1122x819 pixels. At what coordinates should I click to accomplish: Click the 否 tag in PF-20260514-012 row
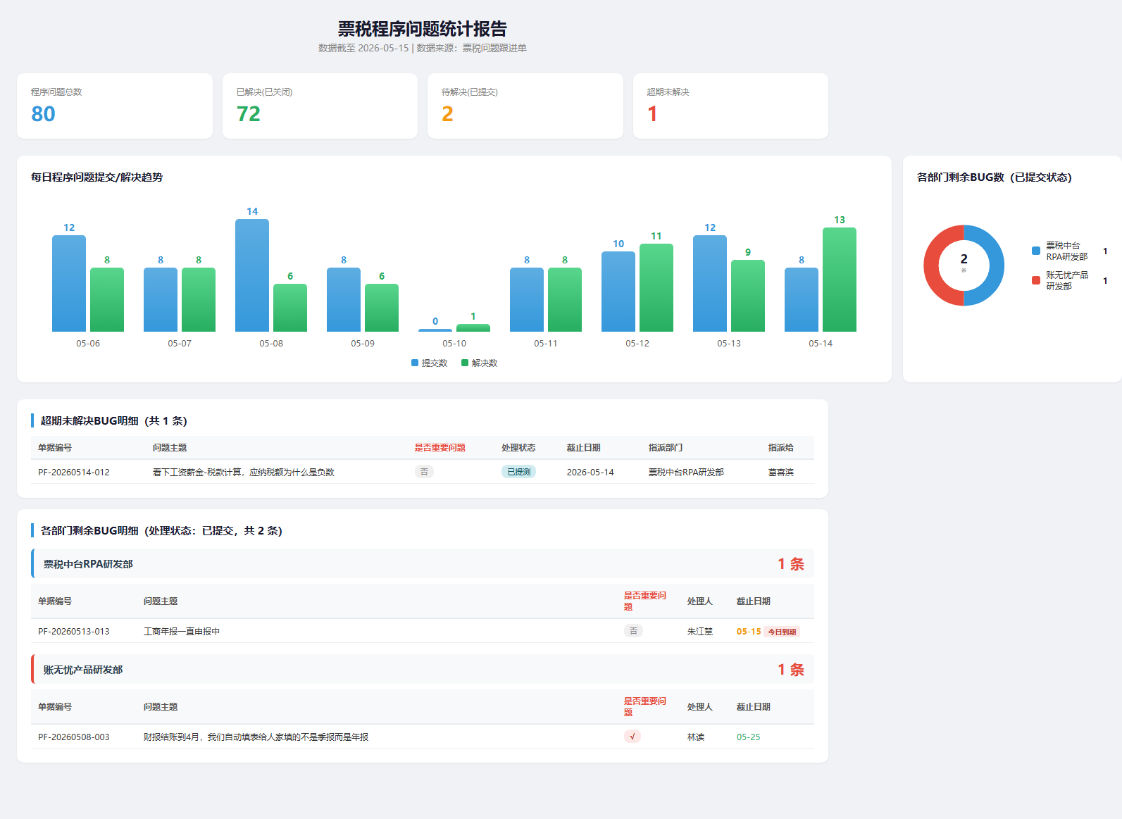point(424,472)
